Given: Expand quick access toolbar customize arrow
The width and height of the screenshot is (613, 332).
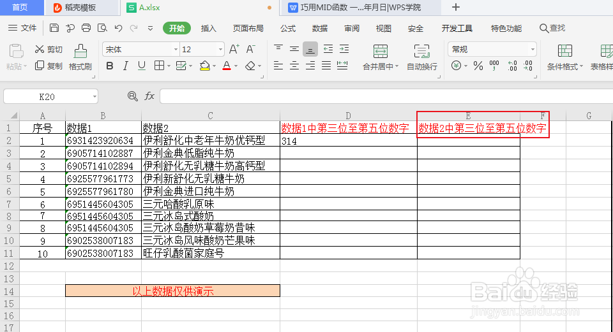Looking at the screenshot, I should 150,28.
